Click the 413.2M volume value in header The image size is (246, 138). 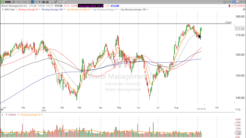(x=115, y=6)
